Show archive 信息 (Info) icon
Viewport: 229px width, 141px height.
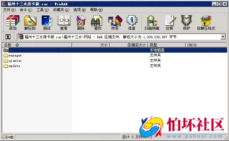[x=132, y=23]
